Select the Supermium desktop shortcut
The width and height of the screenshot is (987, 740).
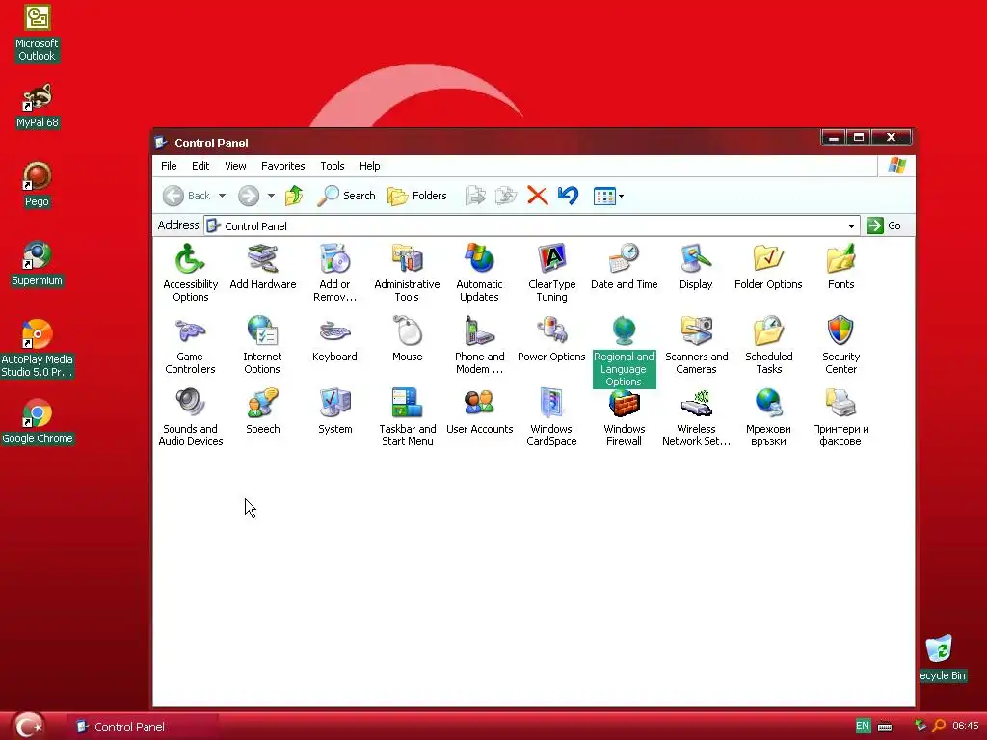pos(38,264)
